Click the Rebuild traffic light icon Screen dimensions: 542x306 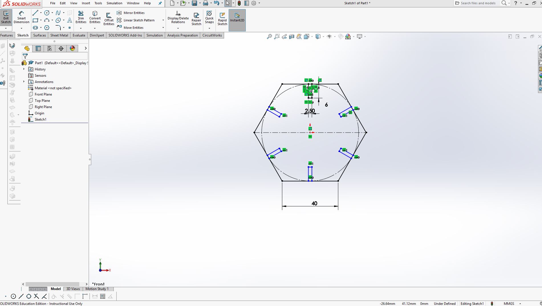click(239, 3)
